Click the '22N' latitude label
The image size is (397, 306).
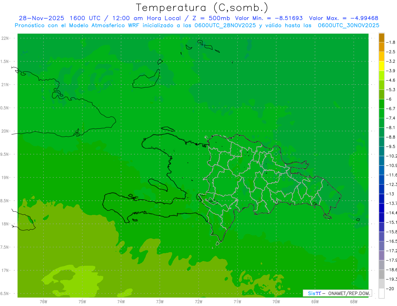tap(5, 38)
